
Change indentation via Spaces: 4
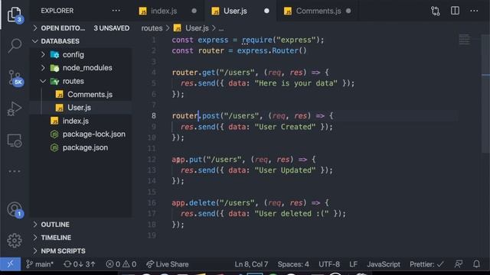tap(293, 264)
